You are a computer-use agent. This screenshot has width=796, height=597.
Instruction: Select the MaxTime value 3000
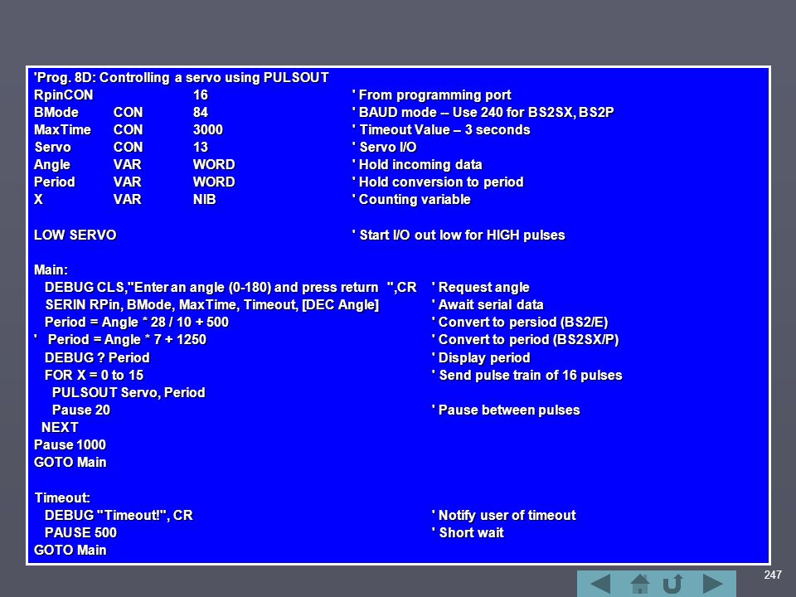click(207, 129)
